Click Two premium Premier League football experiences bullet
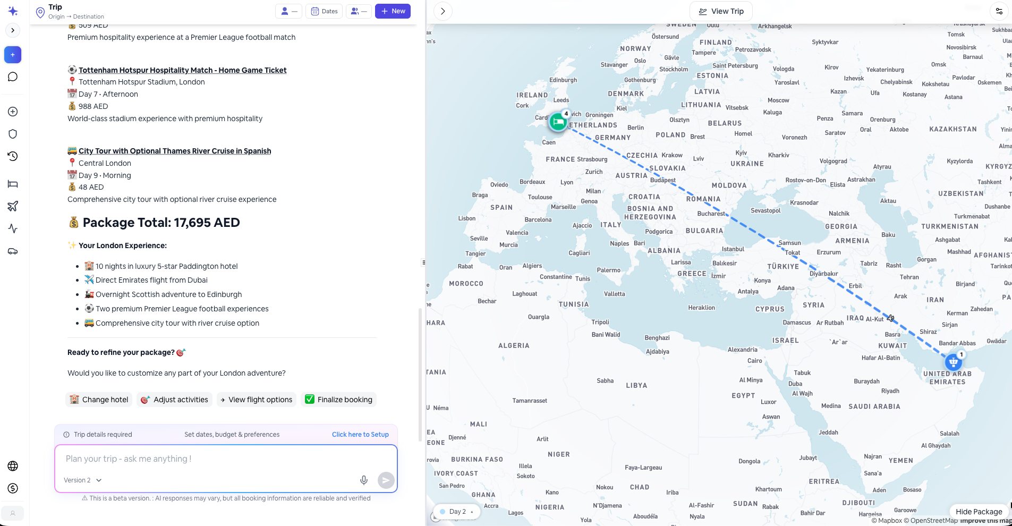The width and height of the screenshot is (1012, 526). click(182, 309)
